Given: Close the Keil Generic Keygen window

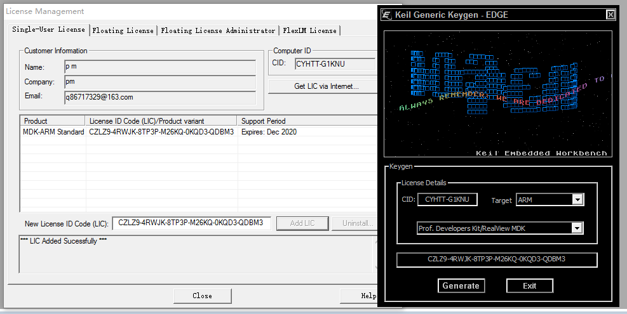Looking at the screenshot, I should (x=610, y=15).
